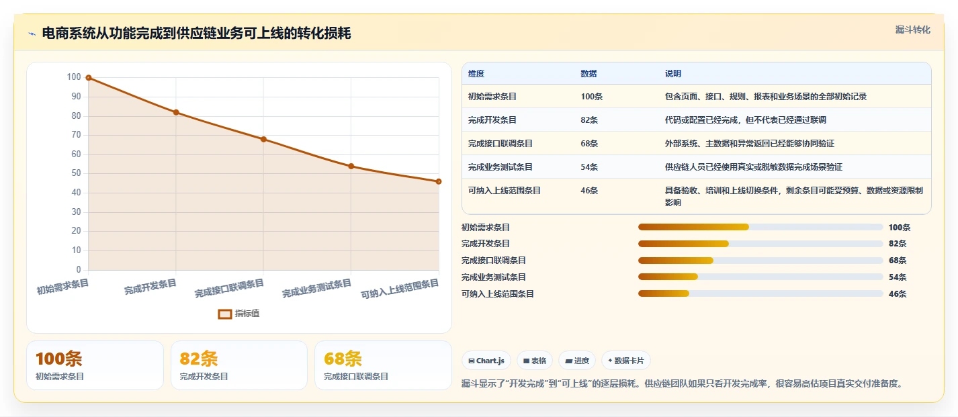Toggle the 指标值 legend swatch

click(225, 314)
